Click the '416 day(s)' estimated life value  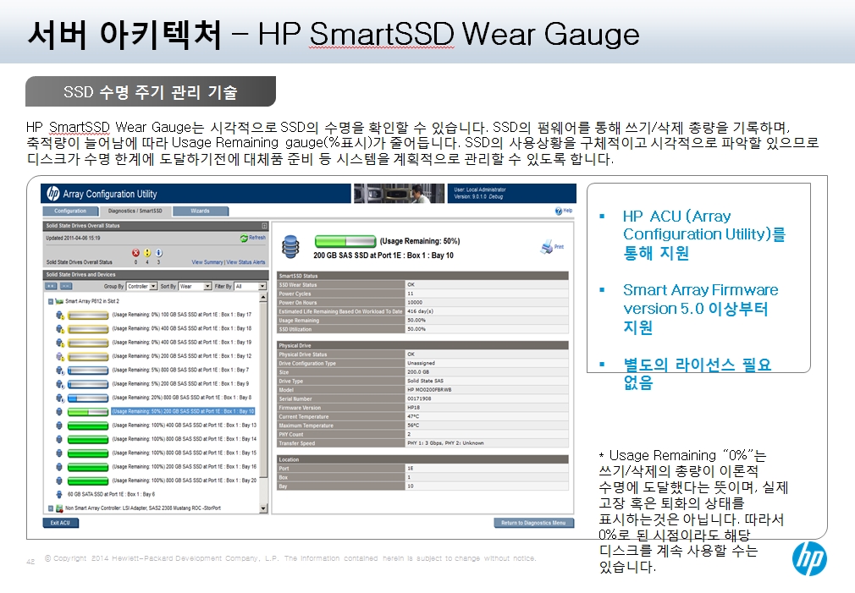[421, 311]
